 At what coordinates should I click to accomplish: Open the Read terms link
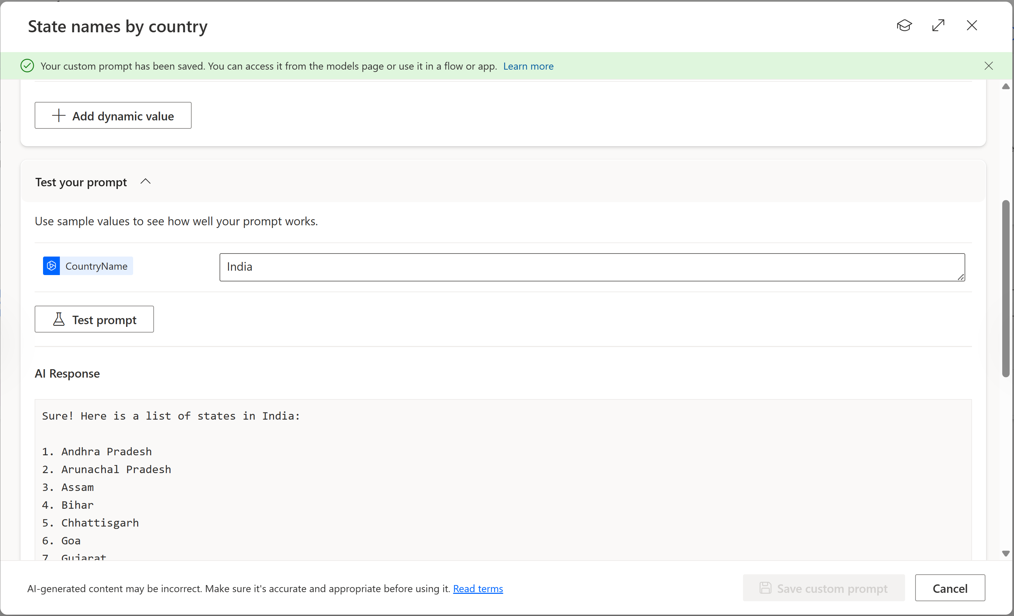[x=478, y=588]
